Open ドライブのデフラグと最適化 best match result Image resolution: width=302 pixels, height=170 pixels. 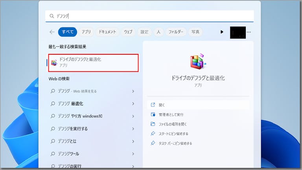click(x=93, y=63)
